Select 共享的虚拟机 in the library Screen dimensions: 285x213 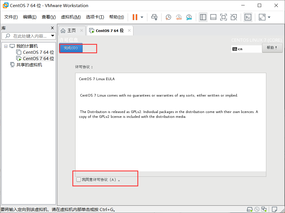coord(29,65)
